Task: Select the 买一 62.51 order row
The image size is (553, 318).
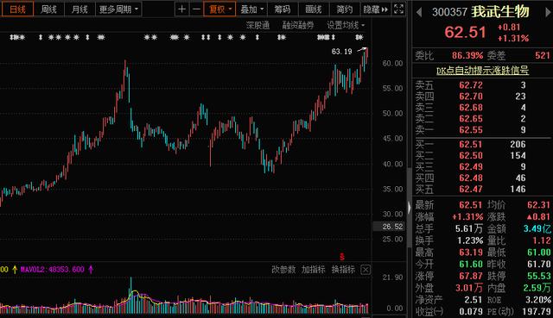Action: (482, 144)
